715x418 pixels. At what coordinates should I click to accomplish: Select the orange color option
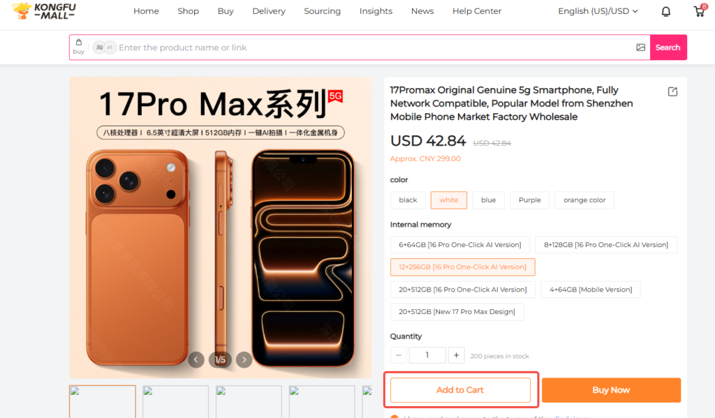(x=584, y=200)
